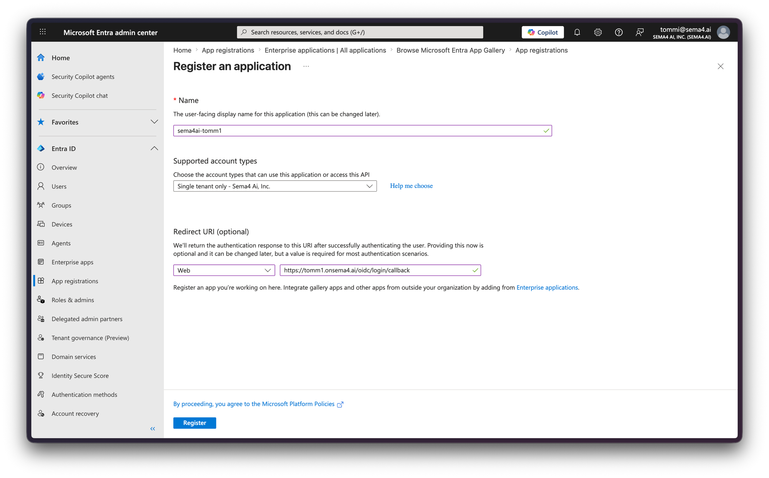Click the application Name input field

(x=363, y=131)
